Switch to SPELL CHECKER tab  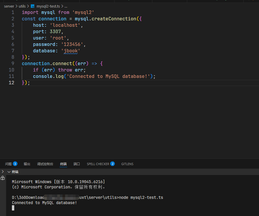98,164
